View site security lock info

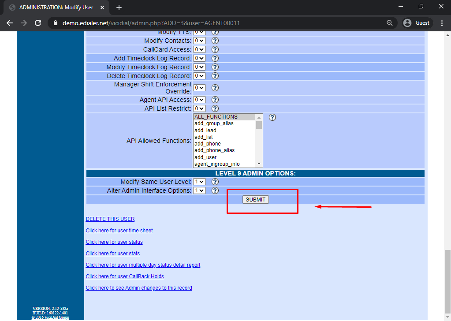coord(56,23)
